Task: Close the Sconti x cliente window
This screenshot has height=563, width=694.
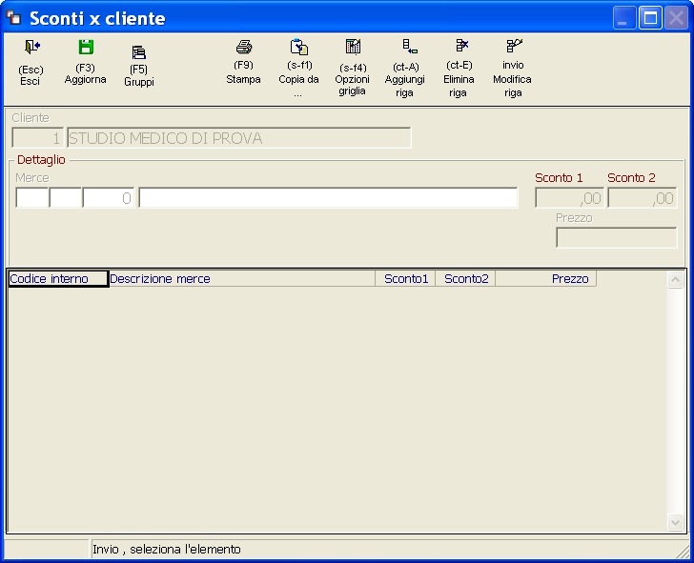Action: click(676, 18)
